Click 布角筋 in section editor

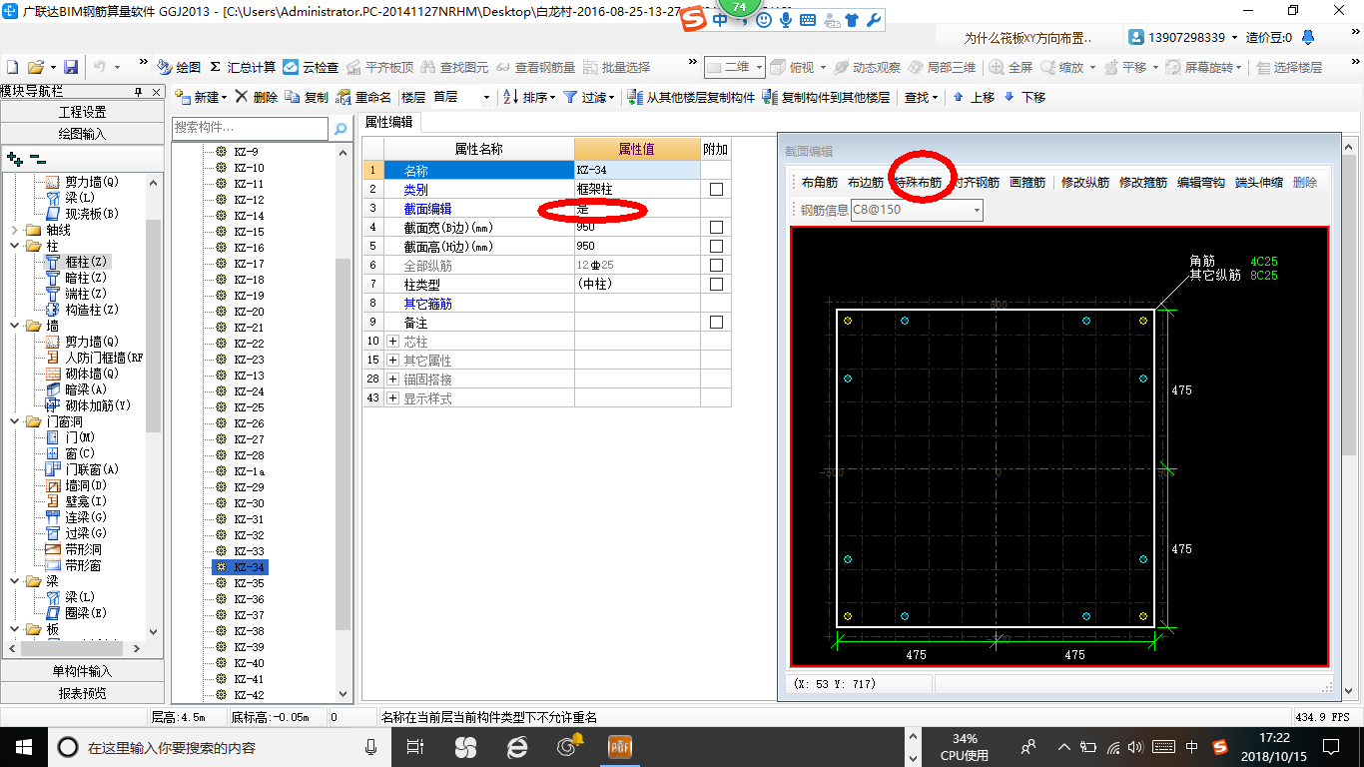820,183
